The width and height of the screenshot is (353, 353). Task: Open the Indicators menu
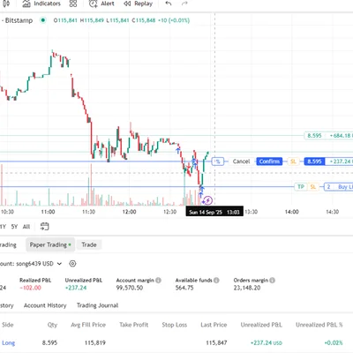tap(41, 4)
